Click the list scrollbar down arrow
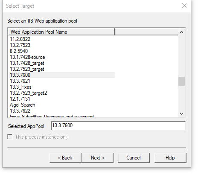 [181, 114]
